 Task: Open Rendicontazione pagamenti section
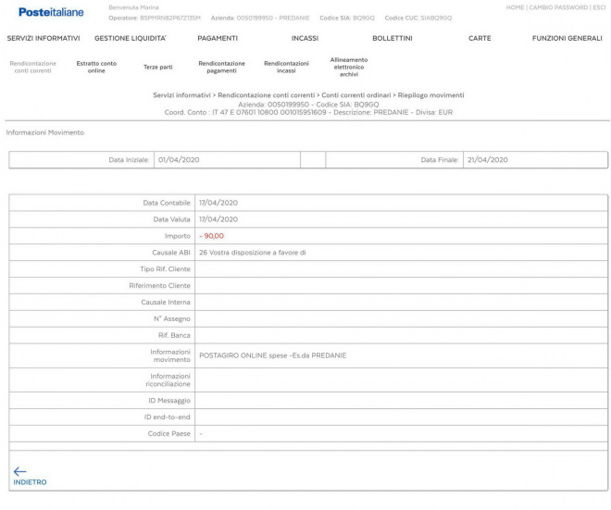point(221,67)
